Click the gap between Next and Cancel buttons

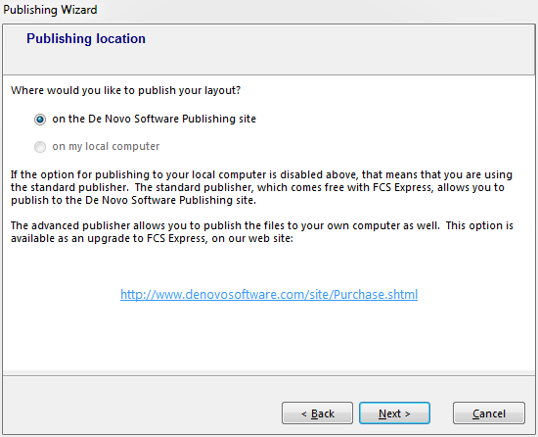(x=441, y=413)
